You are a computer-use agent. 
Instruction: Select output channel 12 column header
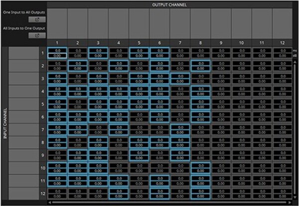(283, 43)
